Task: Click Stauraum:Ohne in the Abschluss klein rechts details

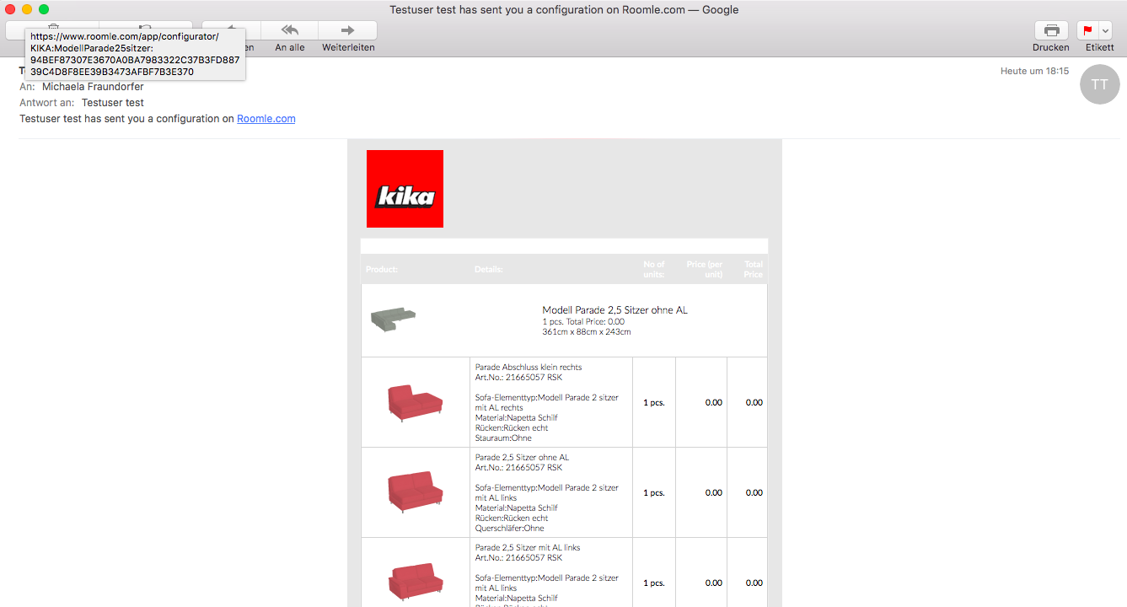Action: click(x=503, y=438)
